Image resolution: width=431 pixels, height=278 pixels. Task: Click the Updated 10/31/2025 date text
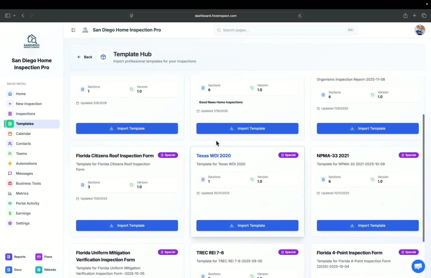pos(215,193)
